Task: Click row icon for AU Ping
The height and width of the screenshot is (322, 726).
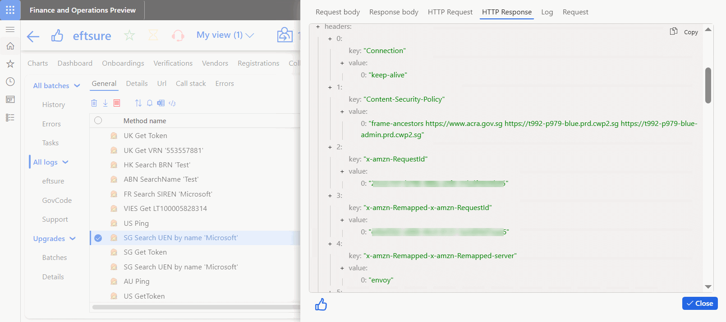Action: coord(114,282)
